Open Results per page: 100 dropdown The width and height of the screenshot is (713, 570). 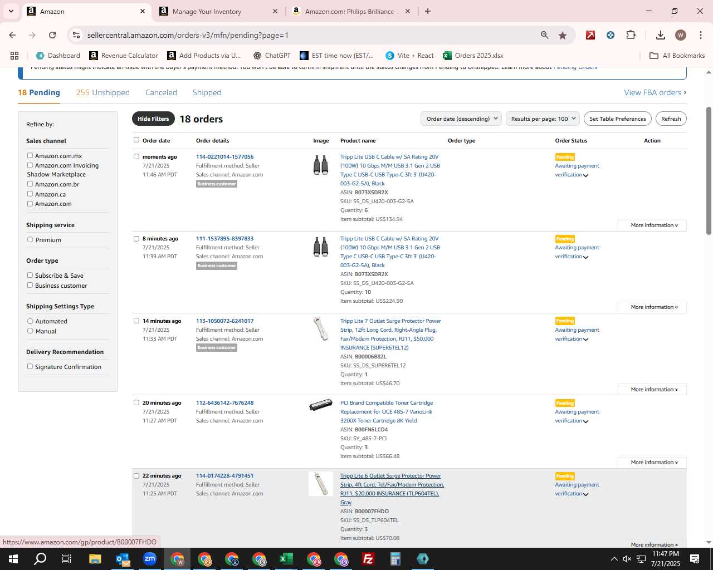tap(543, 119)
